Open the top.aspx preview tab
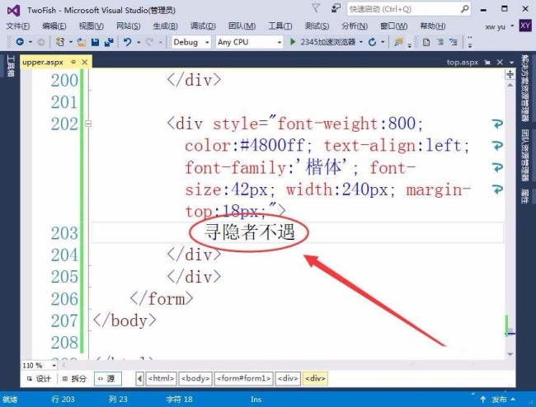The image size is (536, 407). click(462, 62)
